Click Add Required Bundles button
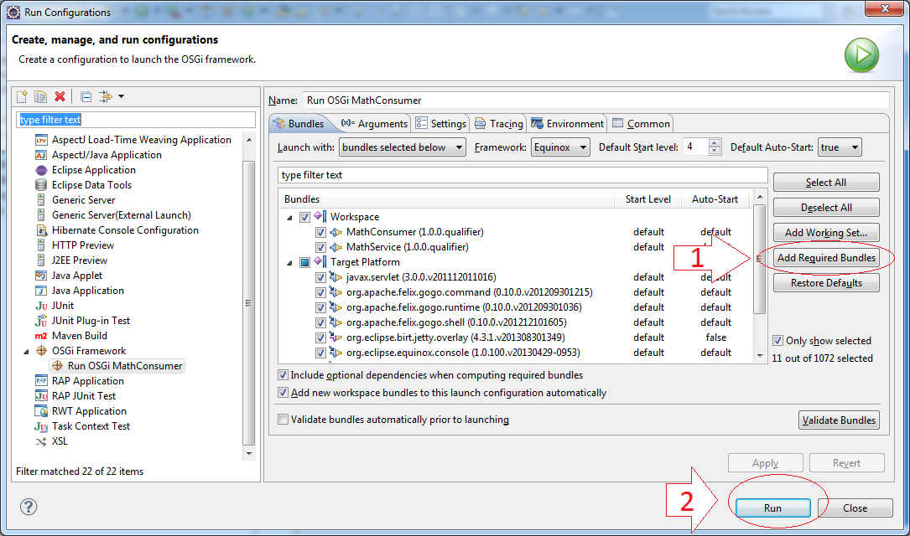 pyautogui.click(x=826, y=258)
